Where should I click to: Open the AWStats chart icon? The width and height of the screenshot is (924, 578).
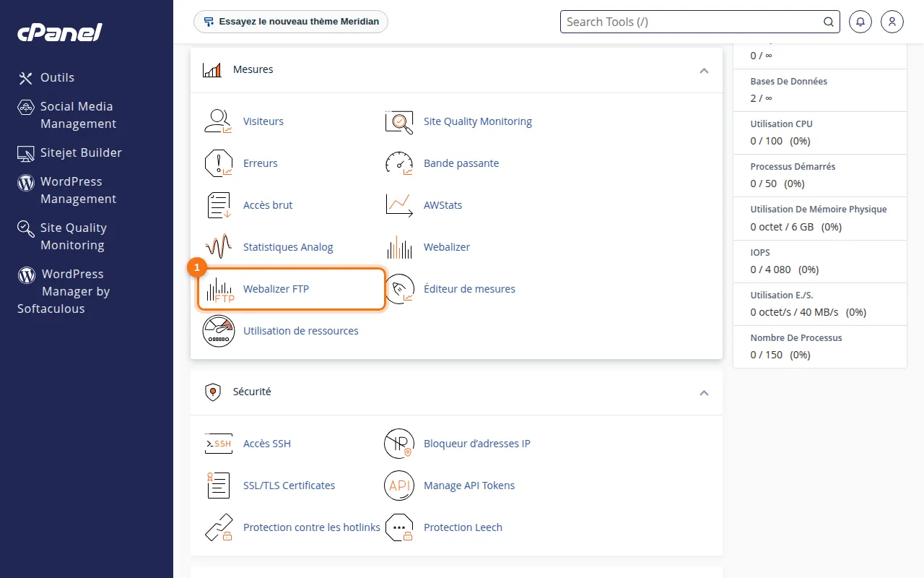(399, 205)
